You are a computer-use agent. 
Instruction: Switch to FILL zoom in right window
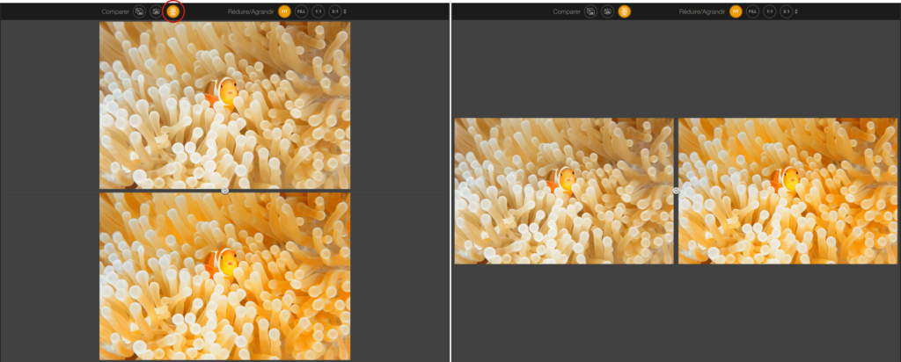click(x=752, y=11)
